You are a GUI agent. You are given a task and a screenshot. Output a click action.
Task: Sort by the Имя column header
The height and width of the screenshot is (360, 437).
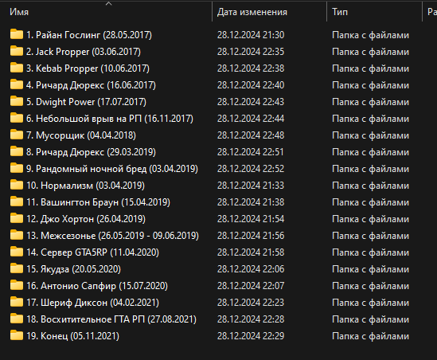click(19, 12)
